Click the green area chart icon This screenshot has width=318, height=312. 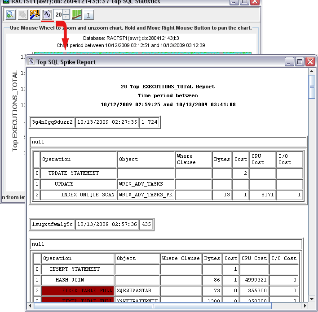tap(77, 15)
